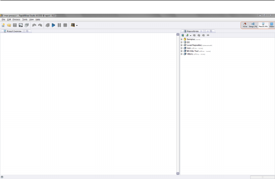Click the print/export icon in toolbar

click(x=27, y=25)
